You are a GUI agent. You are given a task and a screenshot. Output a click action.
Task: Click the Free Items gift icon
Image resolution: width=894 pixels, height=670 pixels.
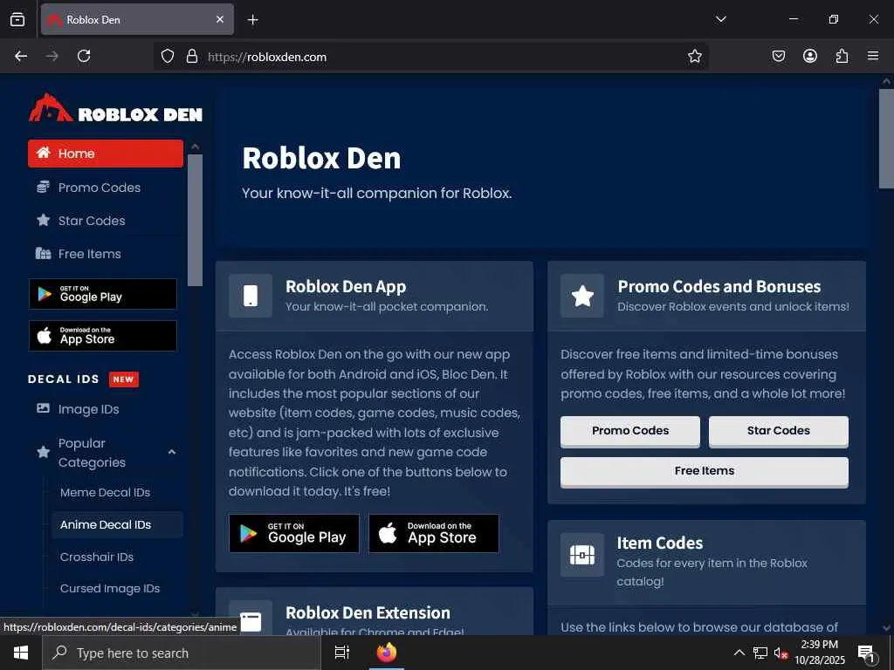tap(44, 254)
